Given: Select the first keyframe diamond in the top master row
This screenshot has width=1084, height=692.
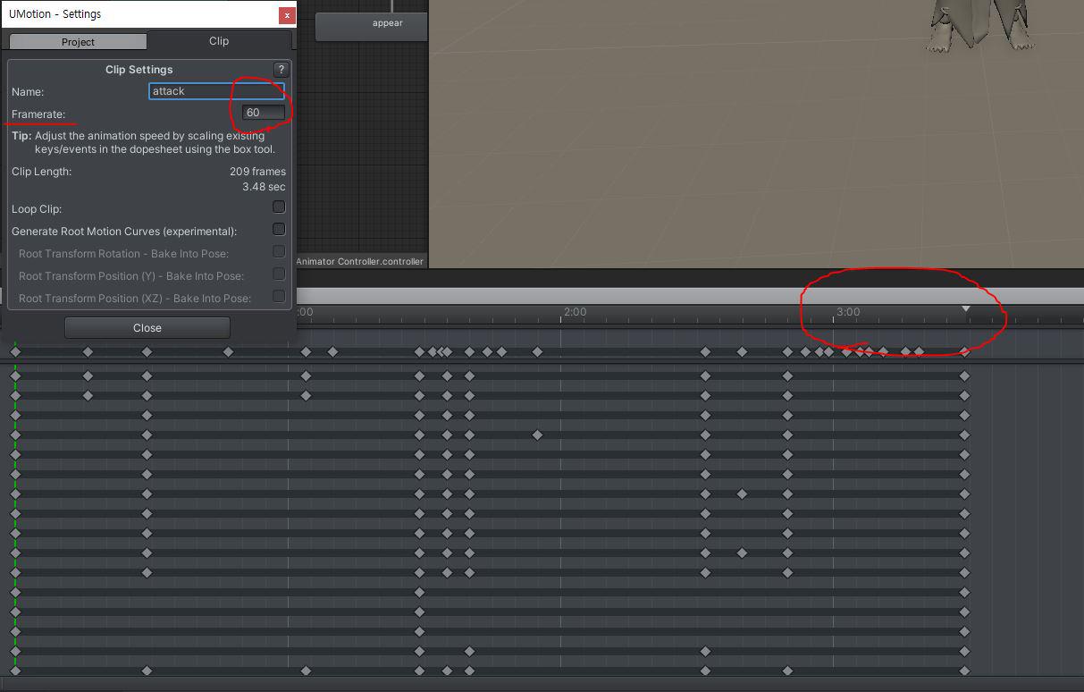Looking at the screenshot, I should coord(15,352).
